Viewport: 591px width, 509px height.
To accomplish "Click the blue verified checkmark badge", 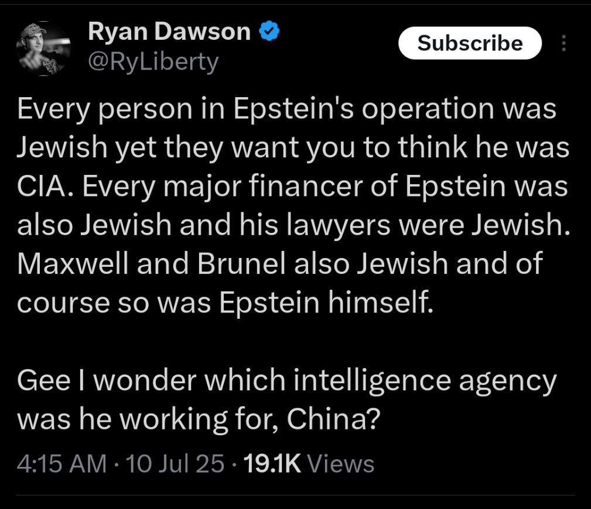I will pos(269,31).
